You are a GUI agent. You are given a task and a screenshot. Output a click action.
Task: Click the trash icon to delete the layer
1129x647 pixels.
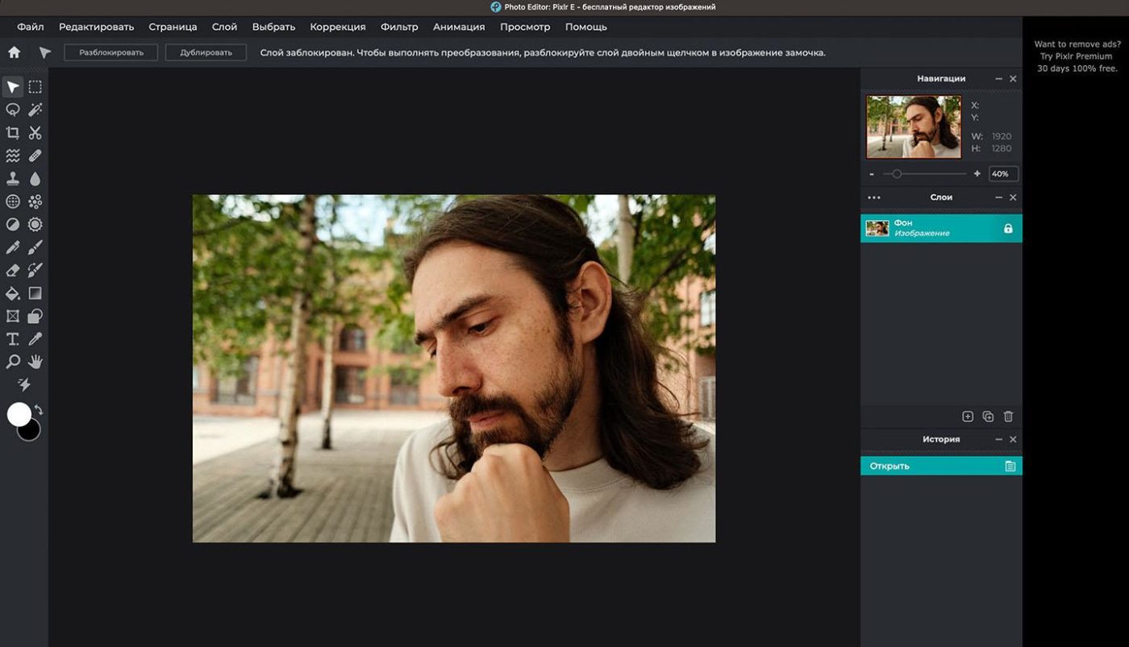tap(1008, 417)
